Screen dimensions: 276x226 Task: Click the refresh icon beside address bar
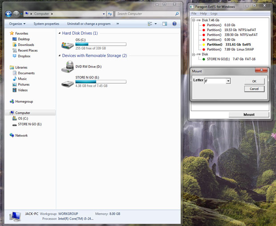pos(110,14)
